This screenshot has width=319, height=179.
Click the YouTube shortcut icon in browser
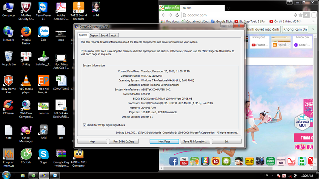tap(184, 161)
